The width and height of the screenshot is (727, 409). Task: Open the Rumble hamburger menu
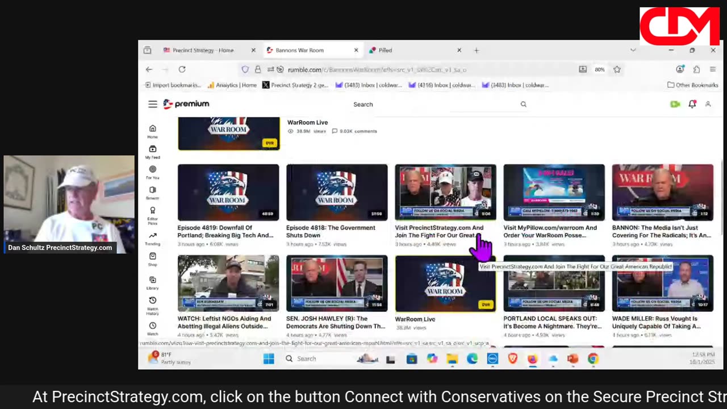(153, 104)
